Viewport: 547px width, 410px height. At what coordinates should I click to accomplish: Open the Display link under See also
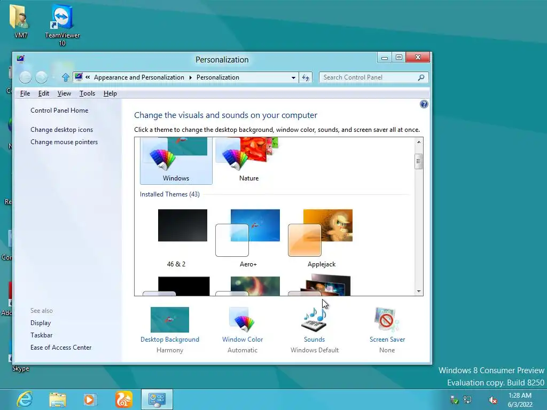(41, 323)
